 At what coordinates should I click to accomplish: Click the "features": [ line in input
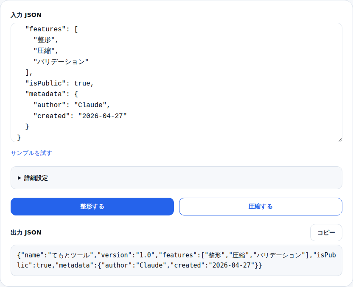click(x=52, y=29)
